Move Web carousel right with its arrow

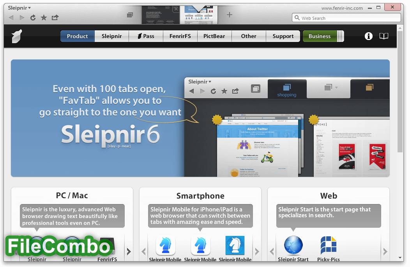pos(385,251)
